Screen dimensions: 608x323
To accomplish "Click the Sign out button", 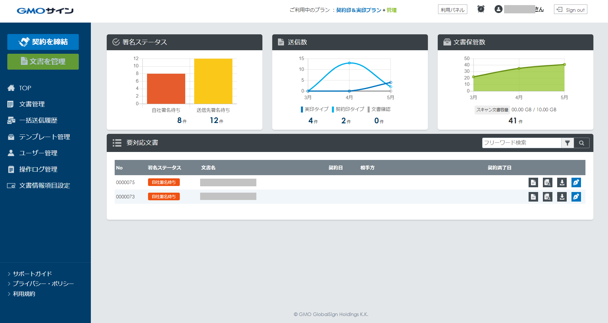I will coord(571,10).
